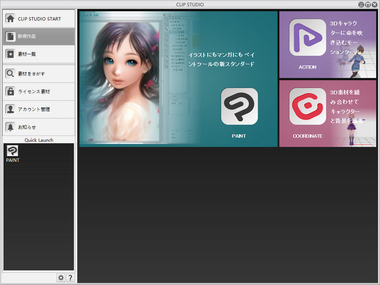Click the CLIP STUDIO START home icon
Image resolution: width=380 pixels, height=285 pixels.
(x=10, y=18)
